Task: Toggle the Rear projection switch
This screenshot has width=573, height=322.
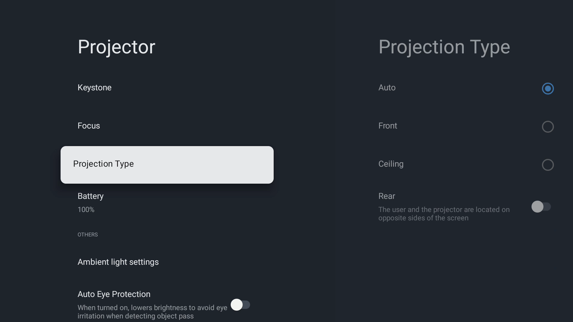Action: pyautogui.click(x=541, y=207)
